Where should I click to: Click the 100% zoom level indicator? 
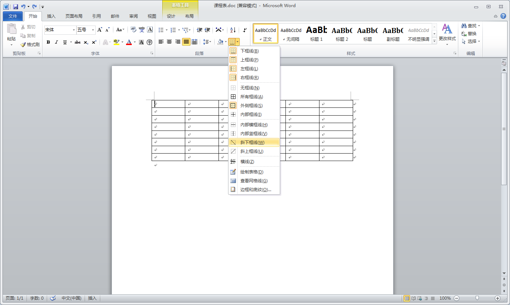(445, 298)
